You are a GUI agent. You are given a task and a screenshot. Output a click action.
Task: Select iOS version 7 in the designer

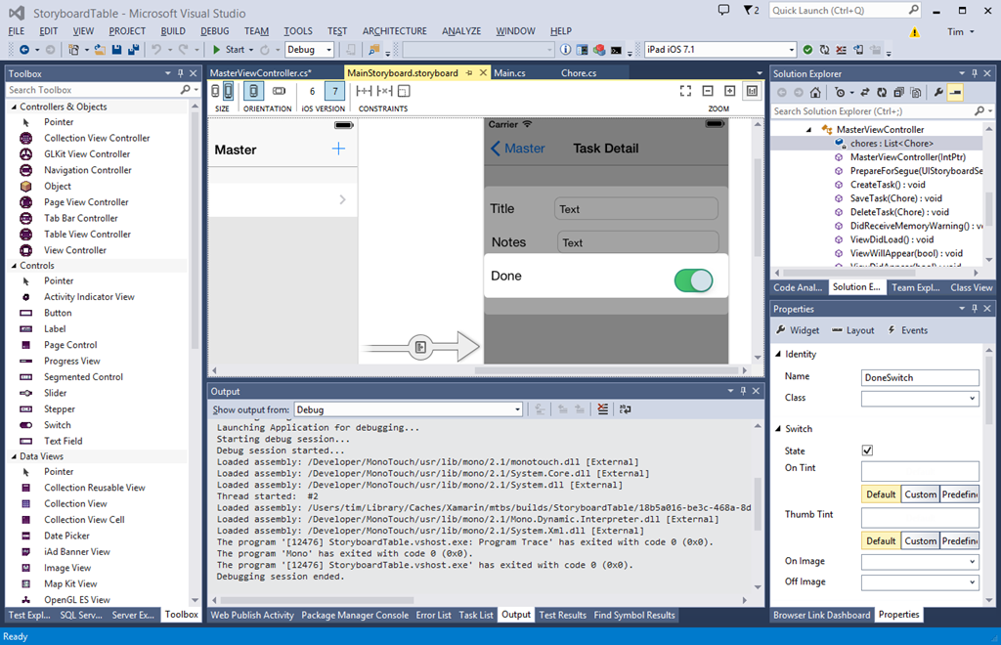coord(335,91)
